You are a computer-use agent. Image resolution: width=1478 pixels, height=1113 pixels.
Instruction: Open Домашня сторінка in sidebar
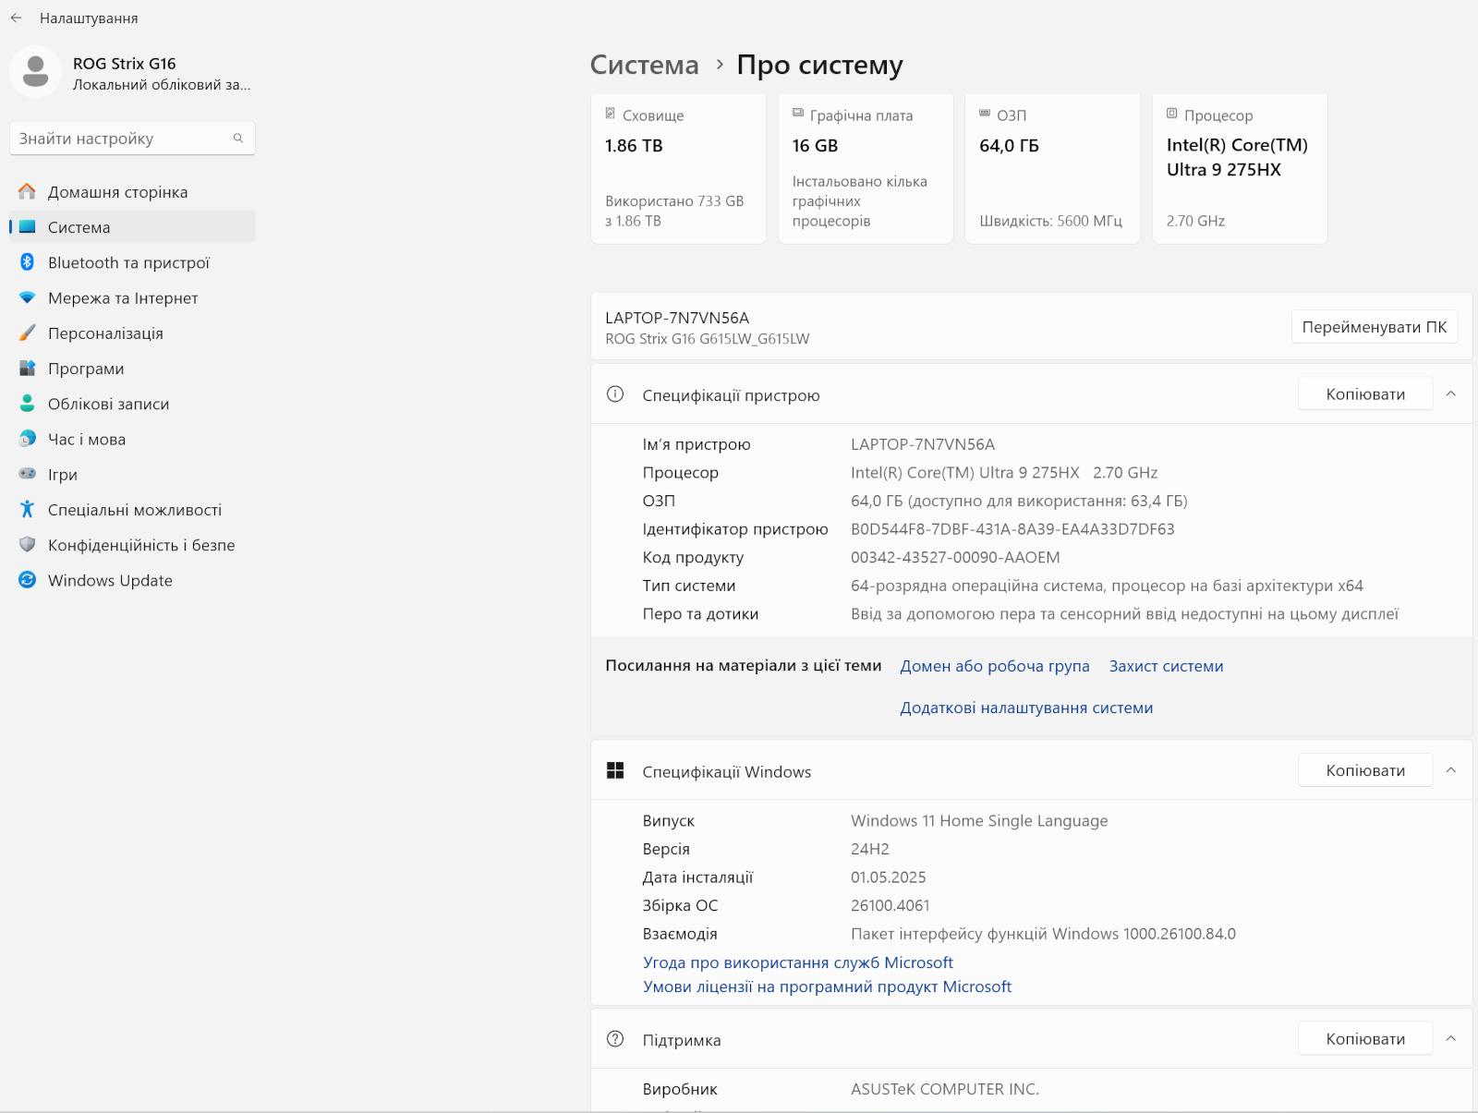point(133,192)
